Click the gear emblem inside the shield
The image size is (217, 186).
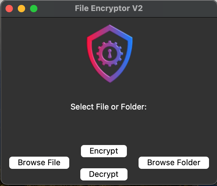coord(110,54)
